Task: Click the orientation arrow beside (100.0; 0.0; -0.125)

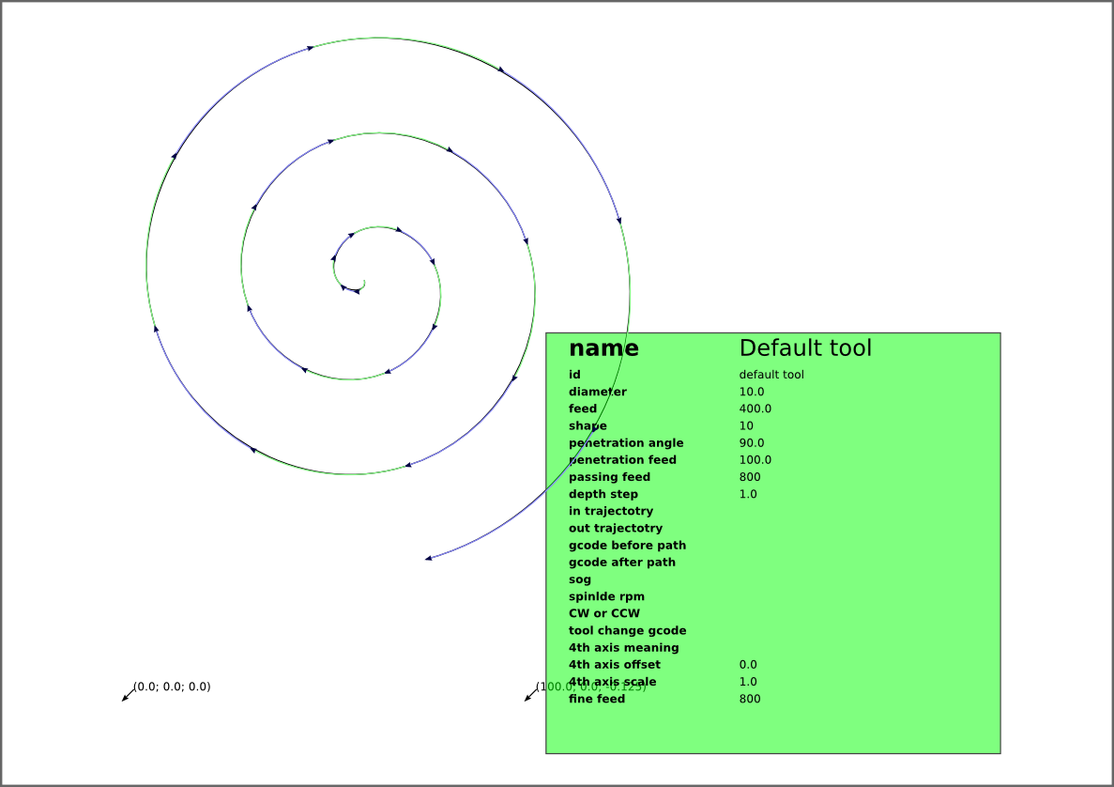Action: [x=531, y=694]
